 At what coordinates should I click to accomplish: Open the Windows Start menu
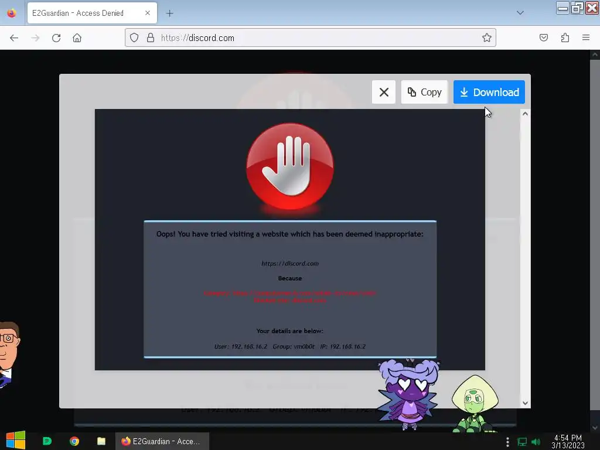point(16,441)
